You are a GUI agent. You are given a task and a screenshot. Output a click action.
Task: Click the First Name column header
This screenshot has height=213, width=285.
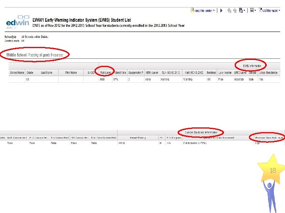coord(71,73)
